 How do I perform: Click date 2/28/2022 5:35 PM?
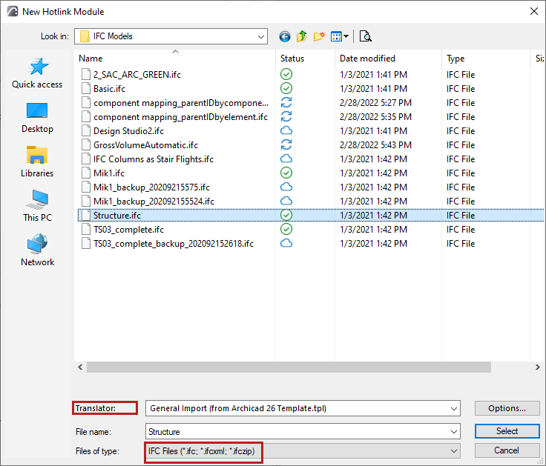click(375, 117)
